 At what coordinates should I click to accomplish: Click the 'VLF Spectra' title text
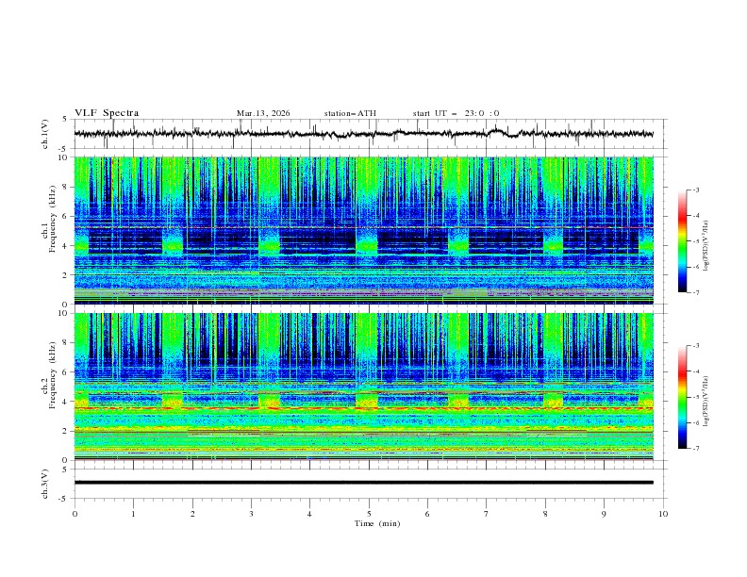107,113
